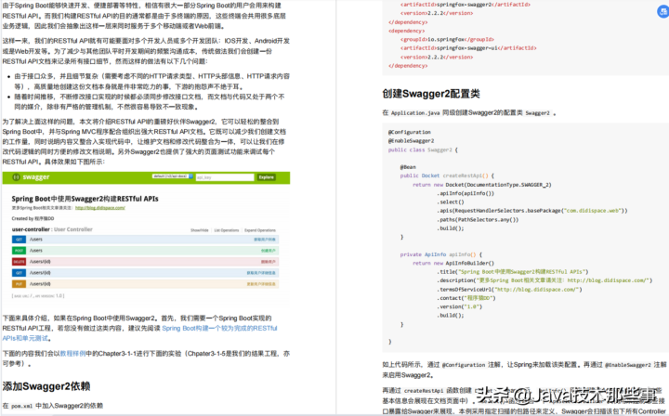669x416 pixels.
Task: Click the io.springfox groupId line
Action: (x=447, y=39)
